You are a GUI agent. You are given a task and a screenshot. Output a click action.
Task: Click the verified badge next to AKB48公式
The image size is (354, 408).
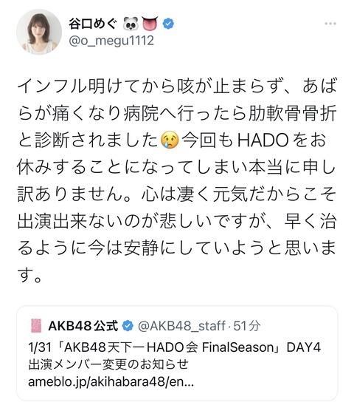tap(128, 326)
